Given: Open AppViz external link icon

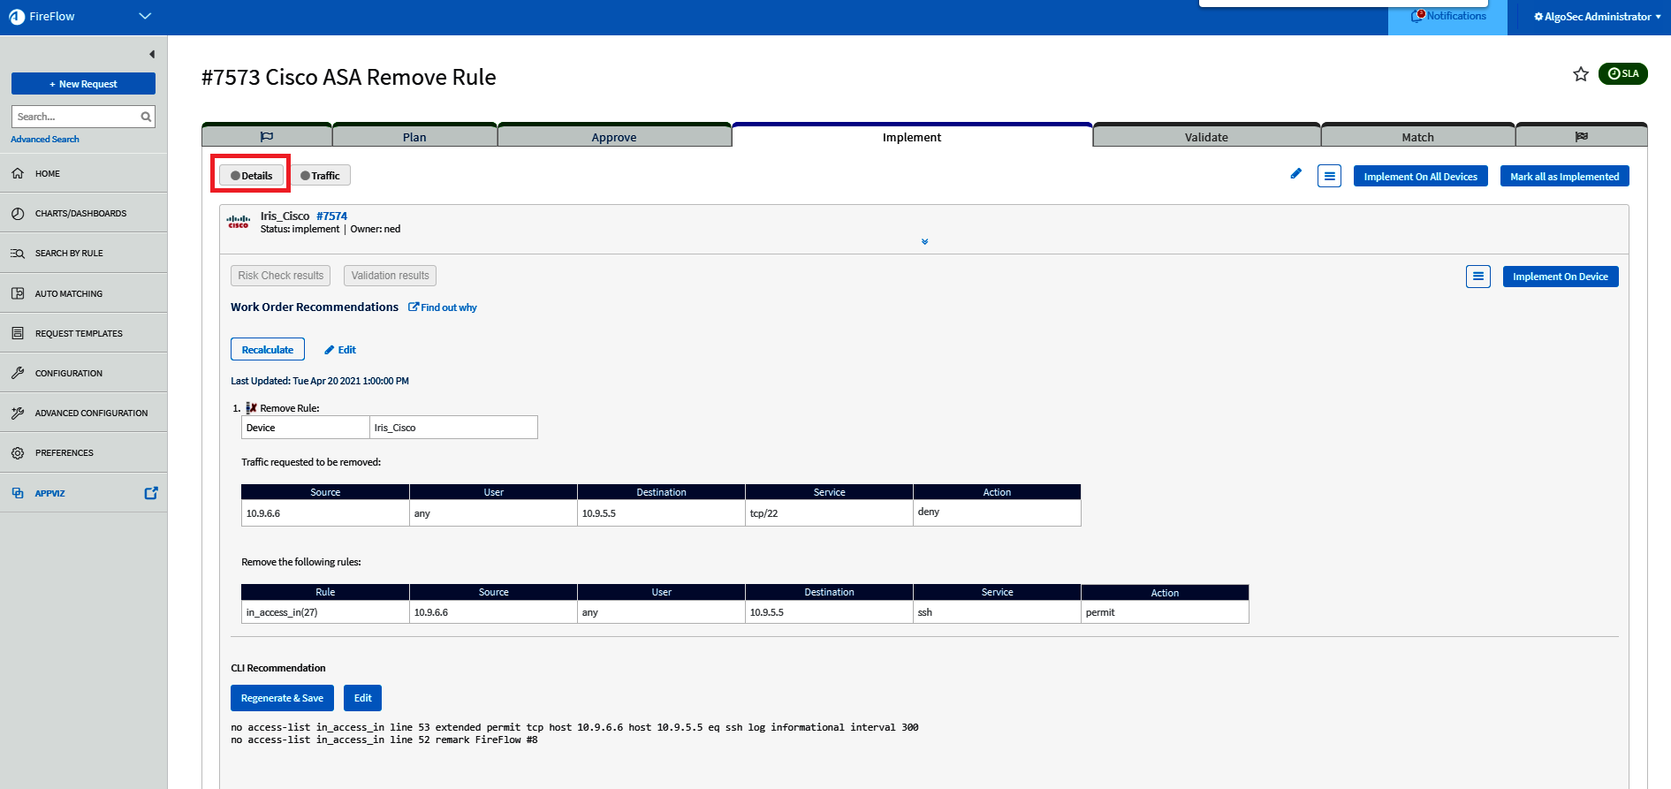Looking at the screenshot, I should pos(151,493).
